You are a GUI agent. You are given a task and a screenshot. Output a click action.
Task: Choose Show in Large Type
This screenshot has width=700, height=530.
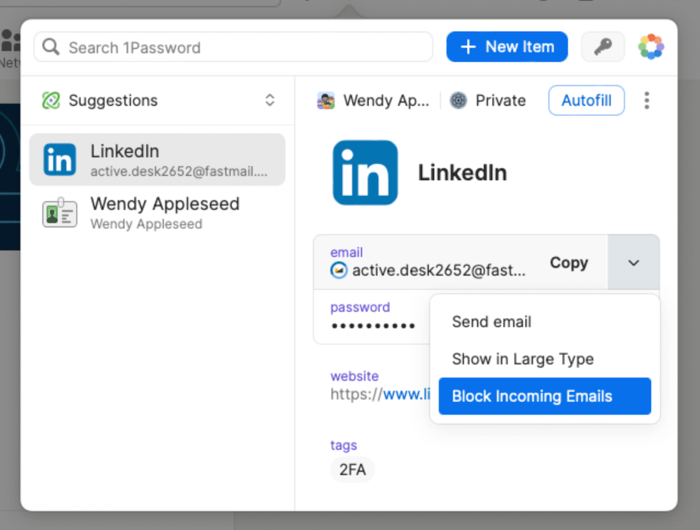522,359
